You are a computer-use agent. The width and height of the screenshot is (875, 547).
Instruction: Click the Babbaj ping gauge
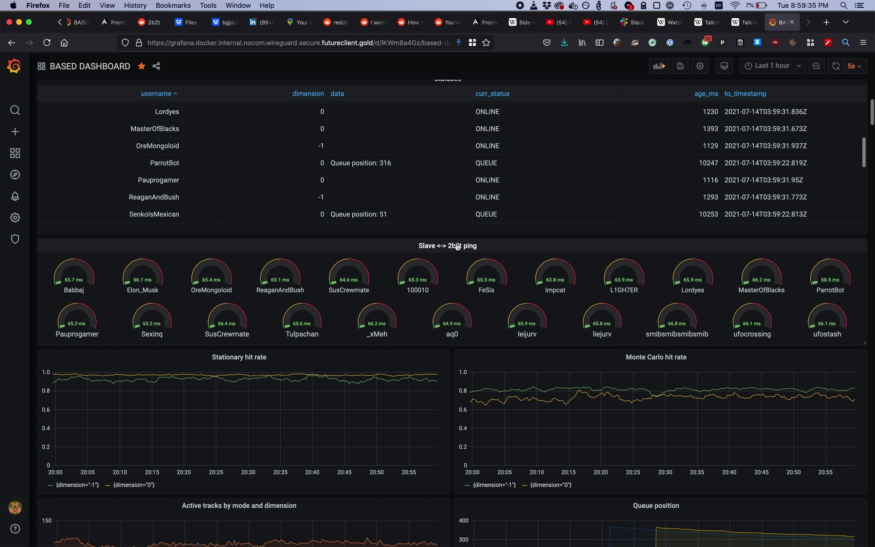74,276
